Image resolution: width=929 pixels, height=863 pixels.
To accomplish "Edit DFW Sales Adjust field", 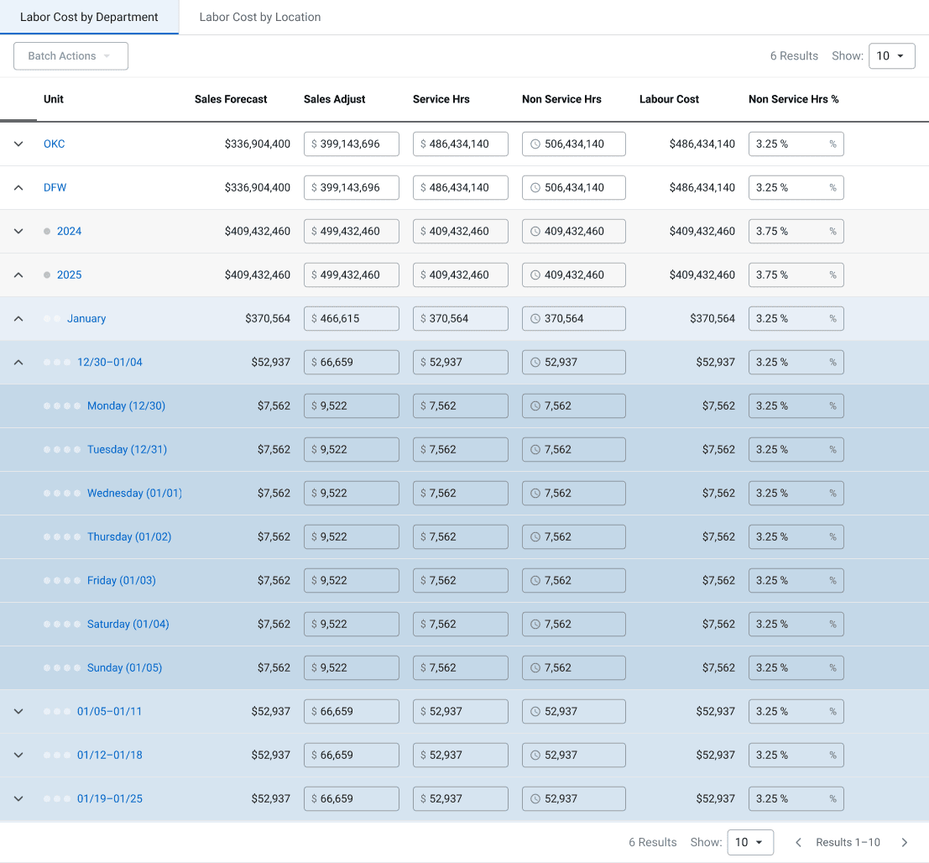I will click(x=352, y=188).
